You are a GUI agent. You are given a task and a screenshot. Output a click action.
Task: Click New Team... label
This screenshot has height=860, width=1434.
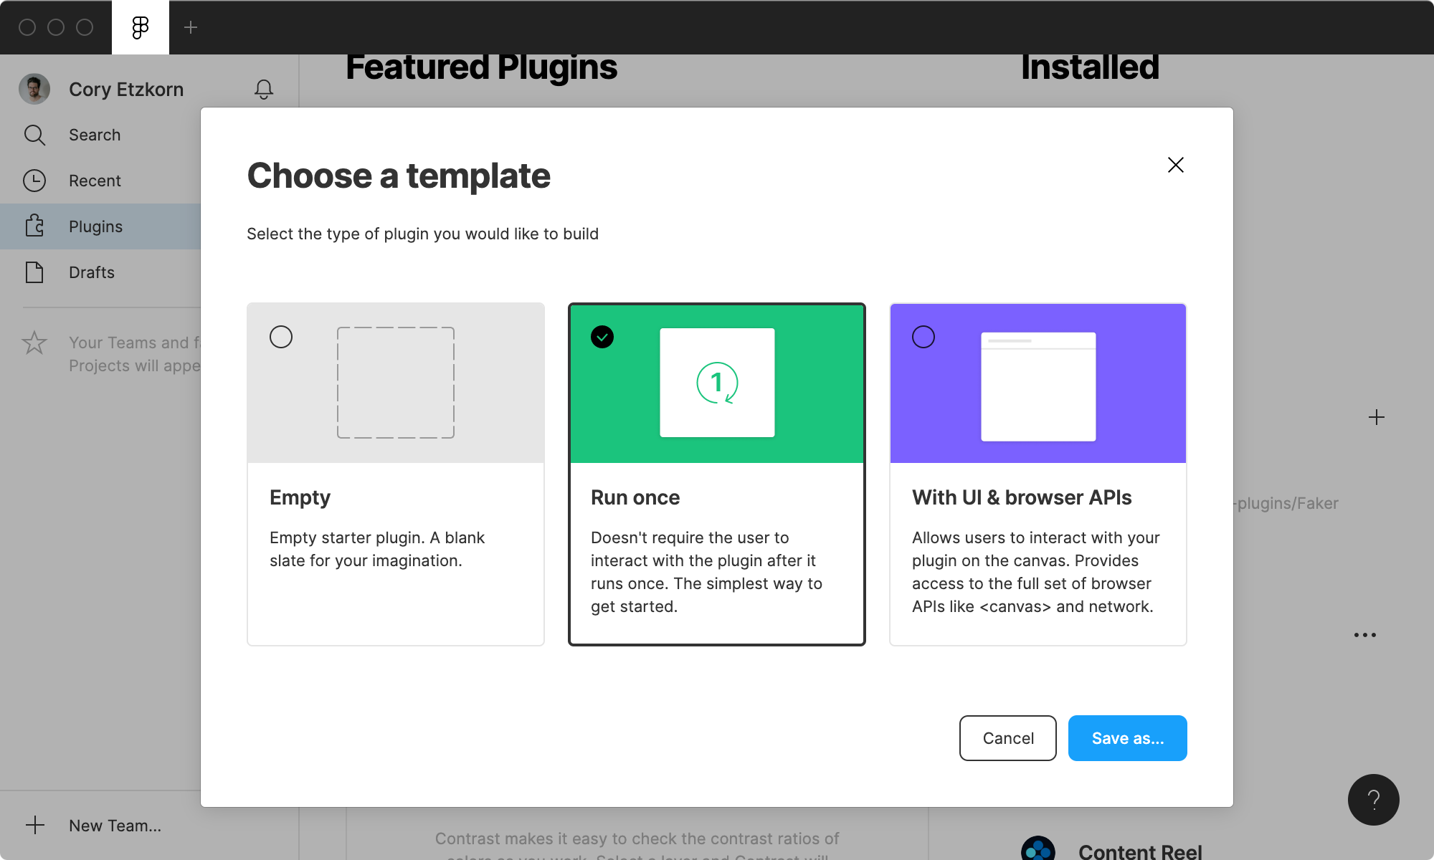click(x=115, y=826)
